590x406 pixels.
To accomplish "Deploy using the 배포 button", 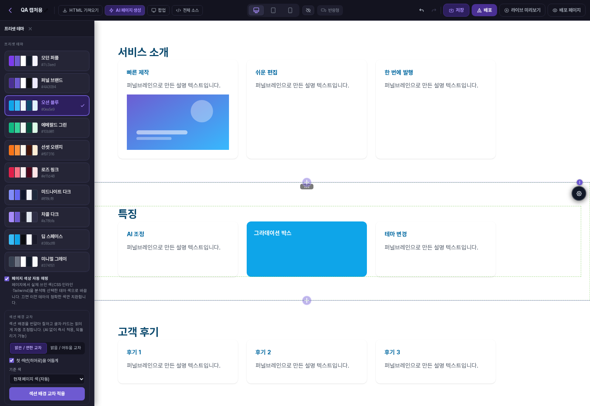I will (485, 10).
